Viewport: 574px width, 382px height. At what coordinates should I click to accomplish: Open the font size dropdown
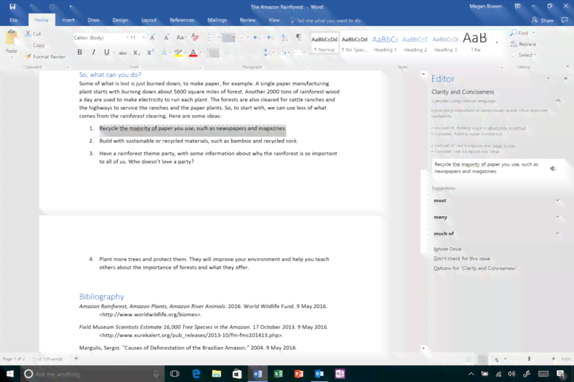click(x=143, y=38)
